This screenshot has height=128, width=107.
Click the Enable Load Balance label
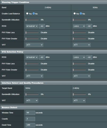point(11,14)
